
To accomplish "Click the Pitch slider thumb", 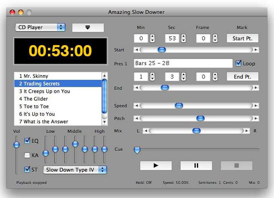I will tap(200, 118).
